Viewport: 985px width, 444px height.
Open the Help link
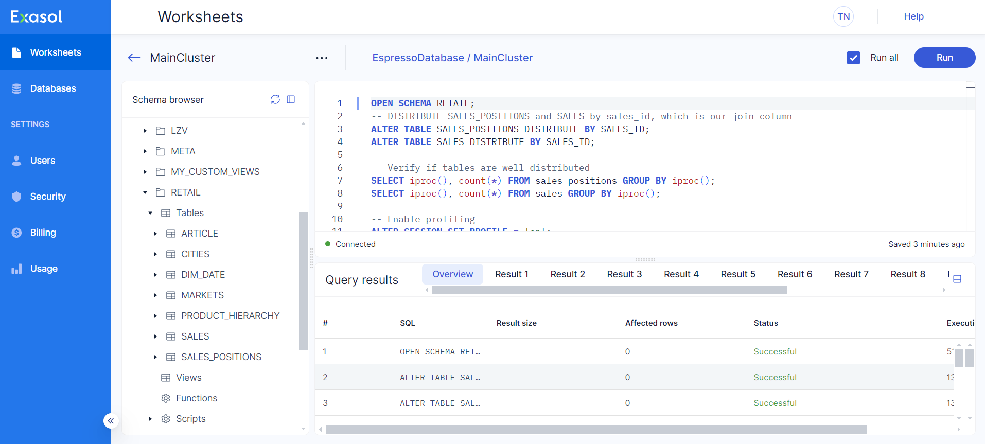(x=913, y=16)
